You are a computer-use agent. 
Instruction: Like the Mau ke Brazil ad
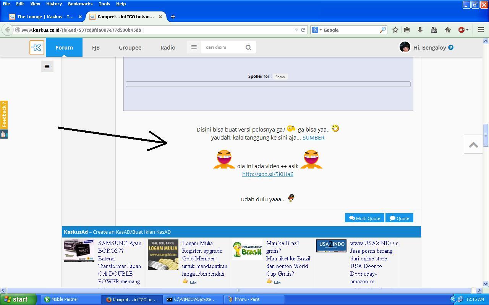pyautogui.click(x=274, y=281)
